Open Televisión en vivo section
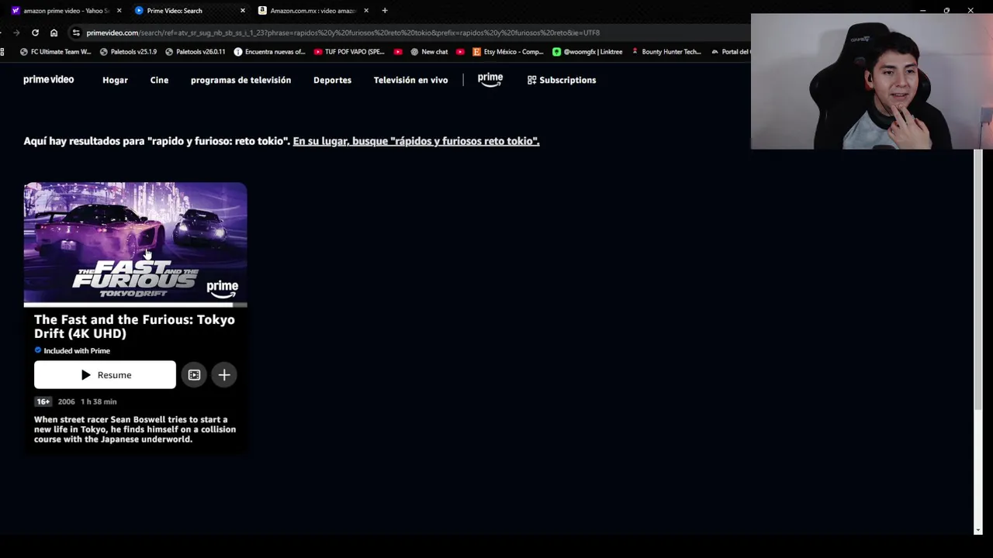 [410, 80]
